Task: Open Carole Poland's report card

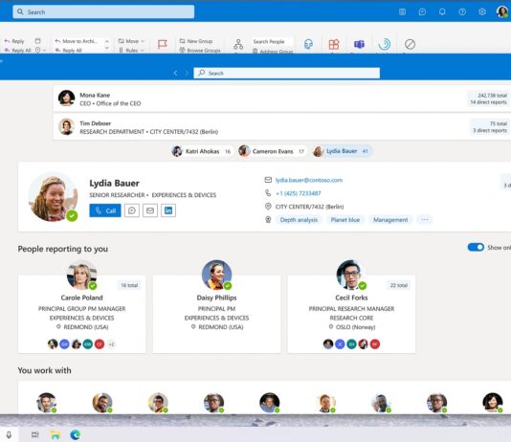Action: tap(81, 314)
